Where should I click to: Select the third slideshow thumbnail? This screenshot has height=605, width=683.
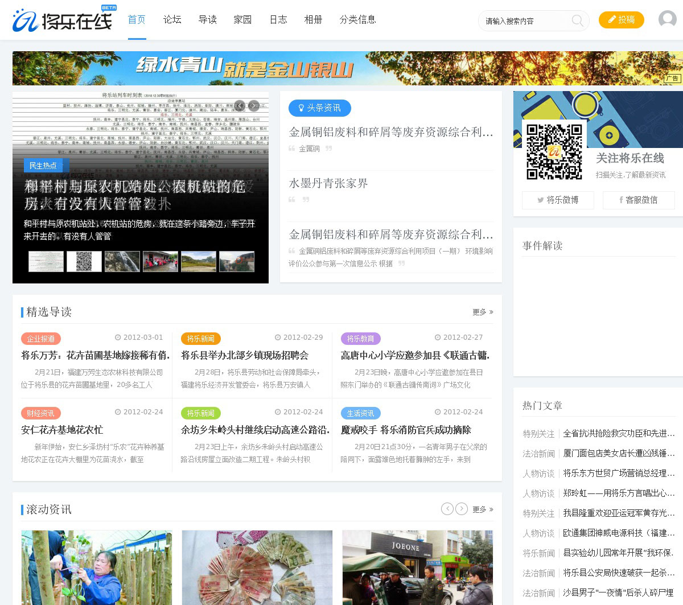tap(122, 261)
